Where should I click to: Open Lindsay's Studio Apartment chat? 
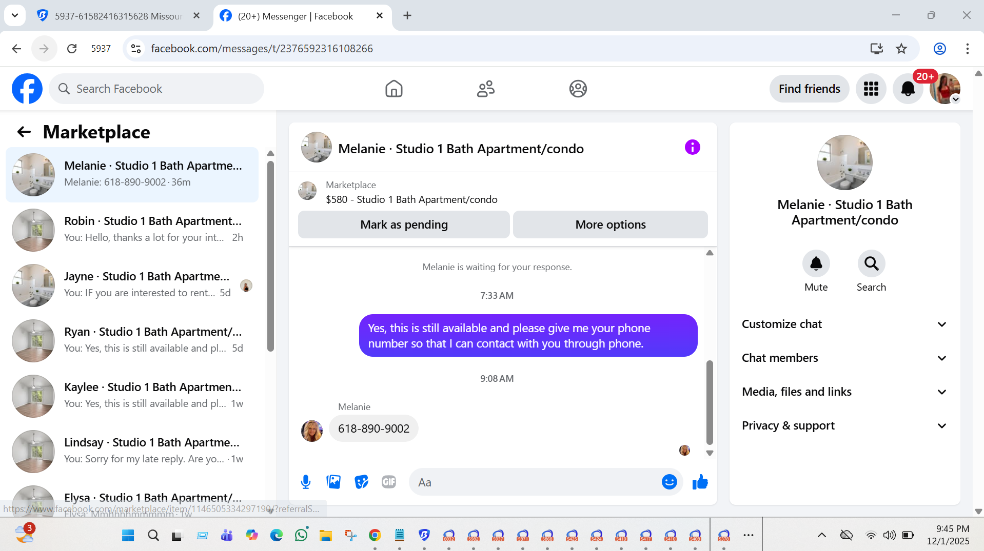tap(132, 452)
